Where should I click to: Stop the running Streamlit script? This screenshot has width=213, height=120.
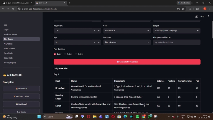tap(202, 16)
